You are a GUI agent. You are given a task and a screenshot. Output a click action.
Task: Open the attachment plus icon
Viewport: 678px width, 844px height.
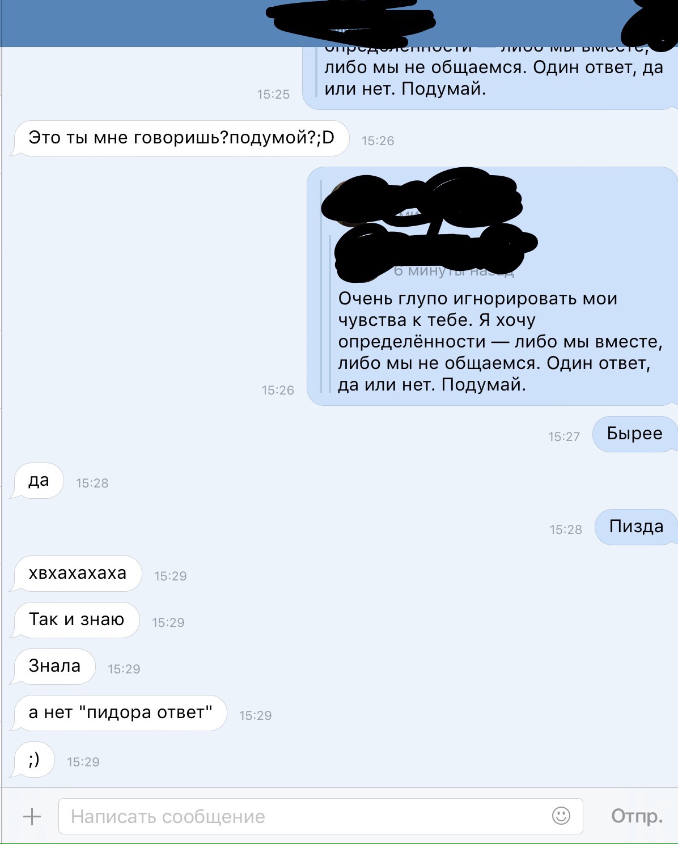(x=32, y=816)
